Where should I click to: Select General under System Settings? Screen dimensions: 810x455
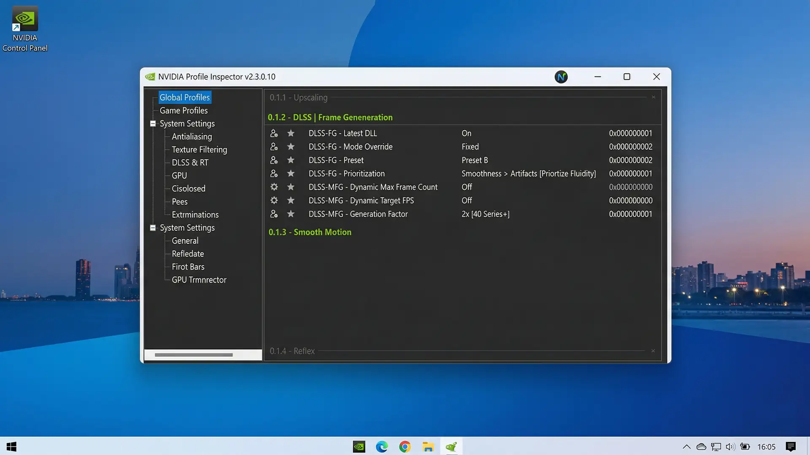pos(185,241)
